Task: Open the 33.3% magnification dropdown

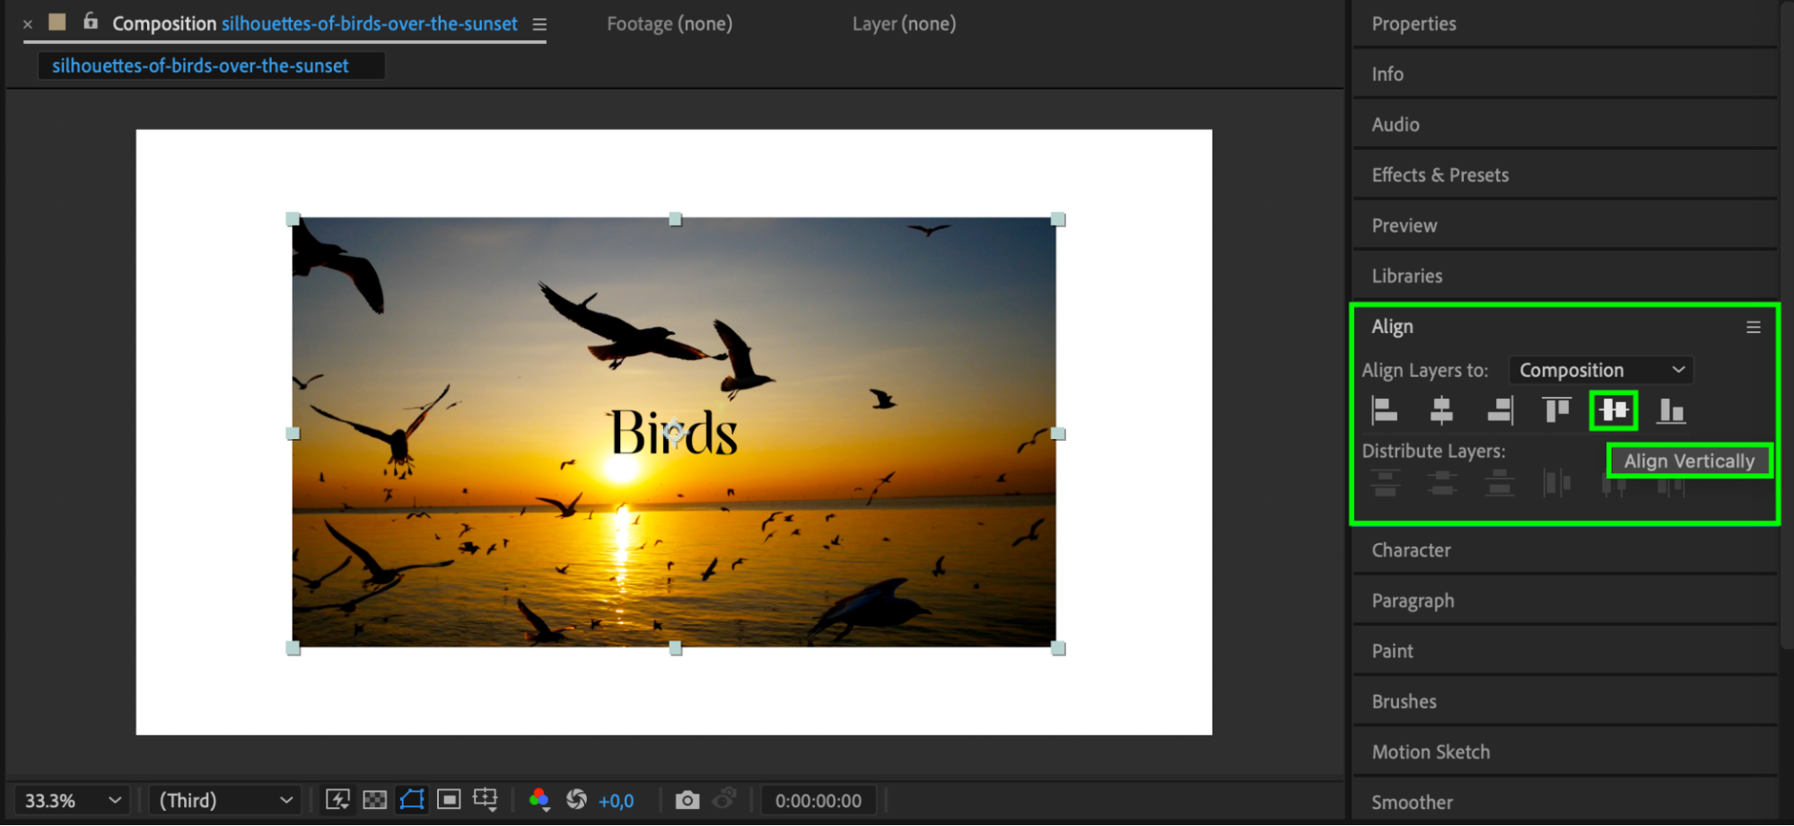Action: click(72, 800)
